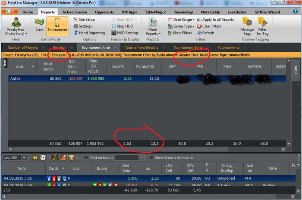Image resolution: width=302 pixels, height=200 pixels.
Task: Click the trophy icon in hands toolbar
Action: point(71,158)
